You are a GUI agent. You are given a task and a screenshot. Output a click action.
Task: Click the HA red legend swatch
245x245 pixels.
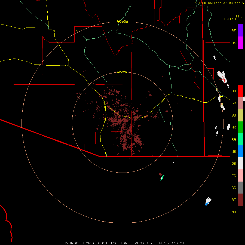pyautogui.click(x=240, y=91)
